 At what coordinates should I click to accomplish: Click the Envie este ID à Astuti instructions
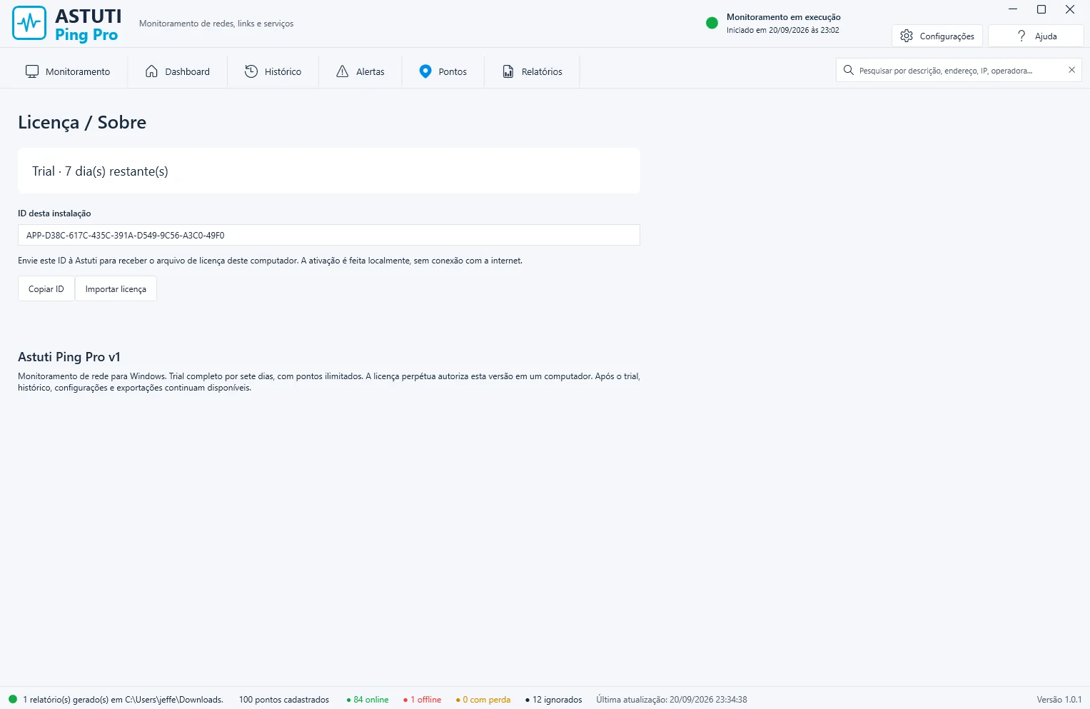pos(270,261)
